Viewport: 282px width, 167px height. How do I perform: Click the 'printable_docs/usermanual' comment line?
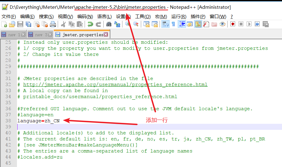[x=97, y=97]
